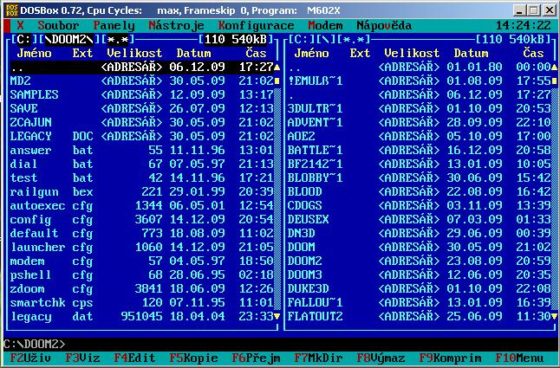The height and width of the screenshot is (368, 560).
Task: Select the SAVE directory
Action: (x=142, y=108)
